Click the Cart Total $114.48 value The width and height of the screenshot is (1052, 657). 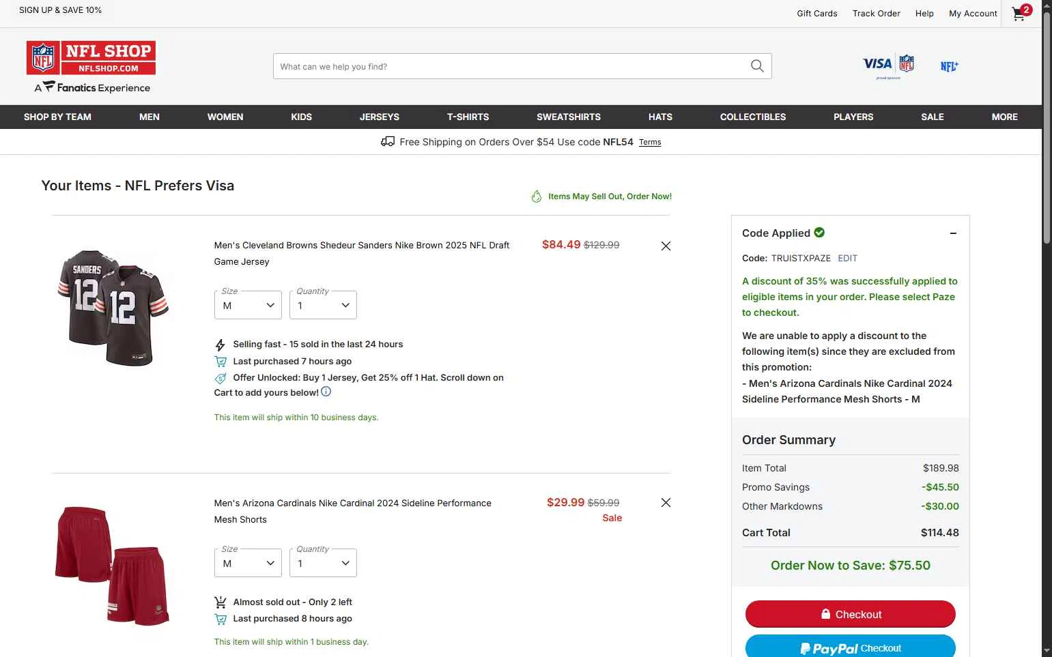click(940, 533)
